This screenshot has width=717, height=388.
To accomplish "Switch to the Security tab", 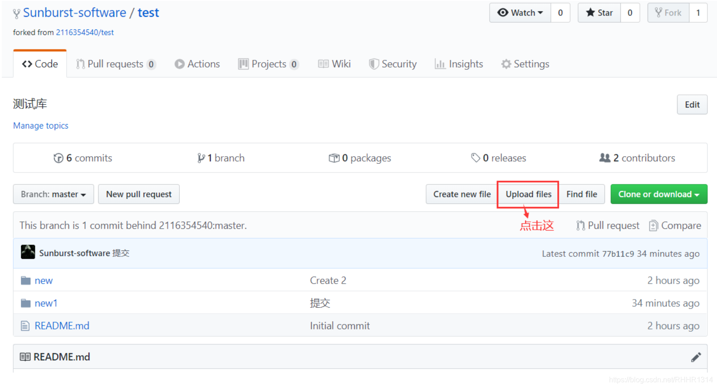I will tap(393, 64).
